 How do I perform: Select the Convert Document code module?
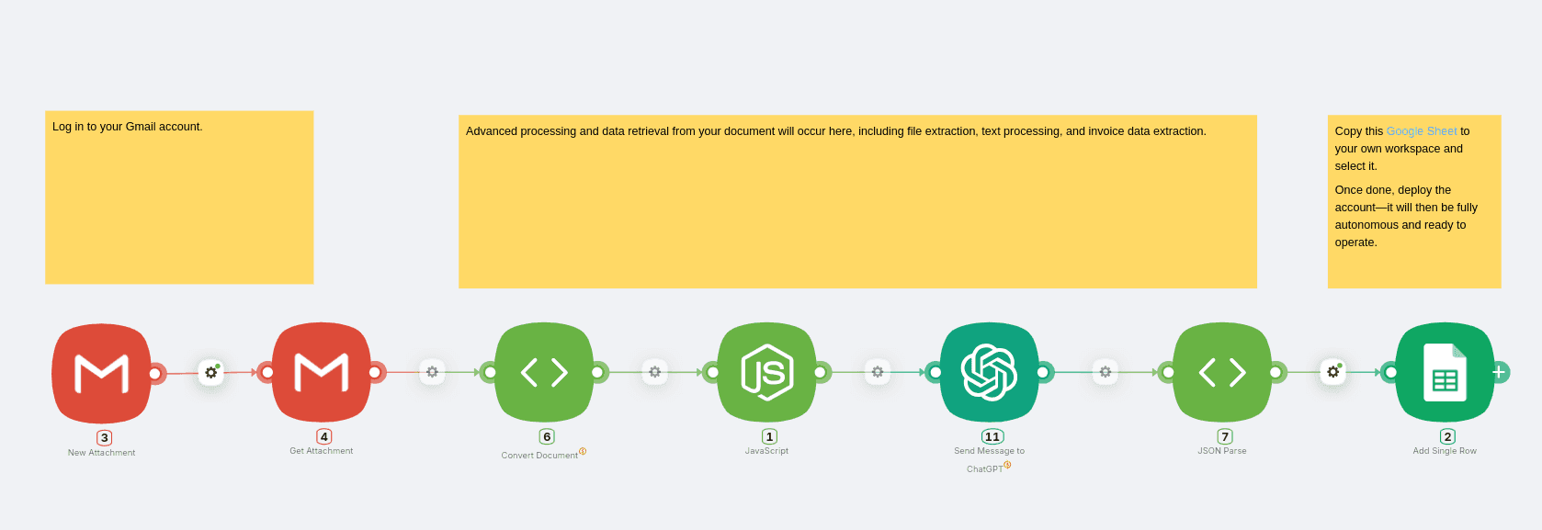(x=544, y=372)
